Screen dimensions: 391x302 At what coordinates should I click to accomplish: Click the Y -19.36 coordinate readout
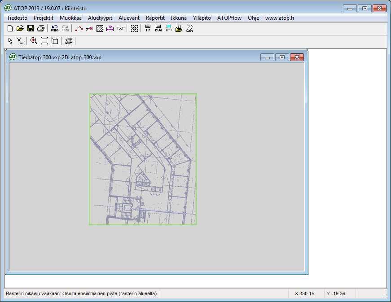tap(336, 293)
